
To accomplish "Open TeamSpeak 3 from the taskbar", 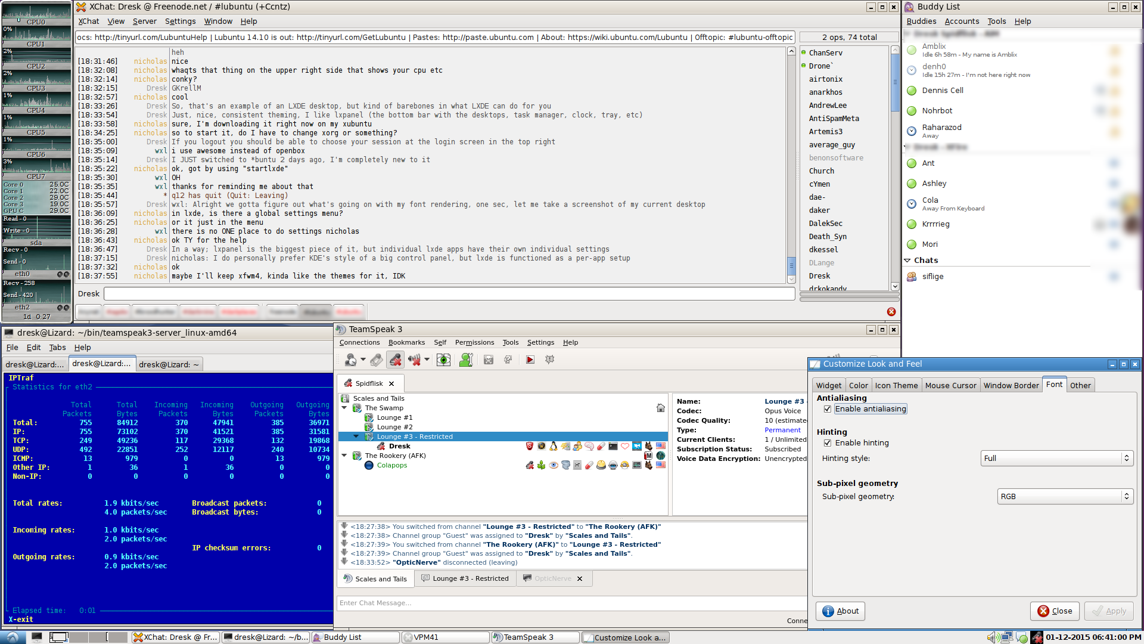I will pyautogui.click(x=536, y=637).
